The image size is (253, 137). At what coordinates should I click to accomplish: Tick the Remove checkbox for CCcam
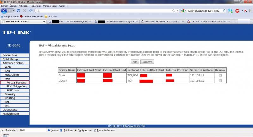click(220, 81)
